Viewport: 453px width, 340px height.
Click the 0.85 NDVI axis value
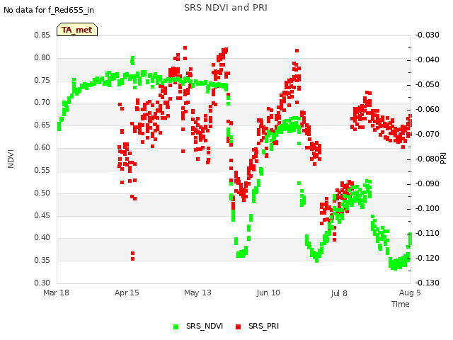42,35
